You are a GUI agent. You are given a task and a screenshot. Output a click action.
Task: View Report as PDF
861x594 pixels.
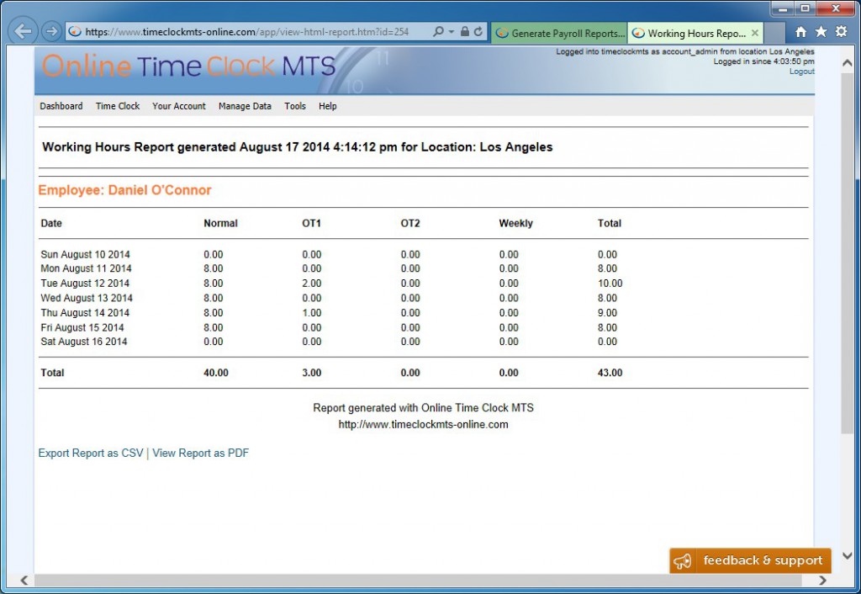[200, 453]
